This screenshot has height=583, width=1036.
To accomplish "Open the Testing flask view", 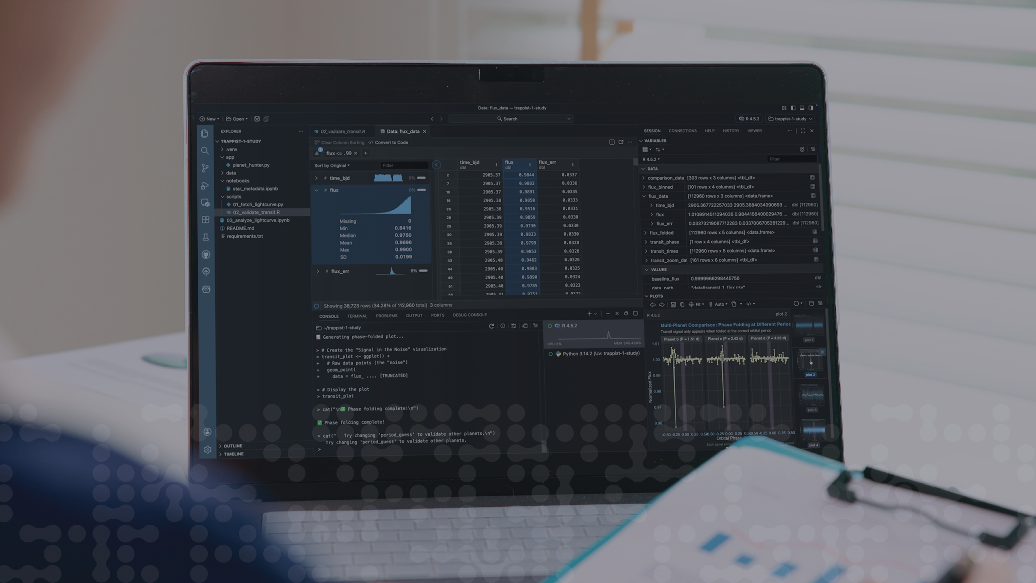I will coord(206,237).
